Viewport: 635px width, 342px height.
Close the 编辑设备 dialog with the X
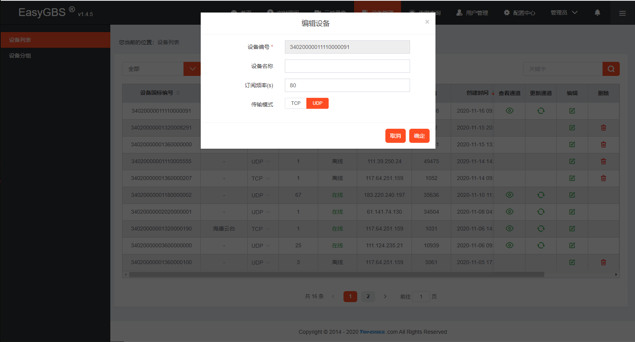(427, 22)
